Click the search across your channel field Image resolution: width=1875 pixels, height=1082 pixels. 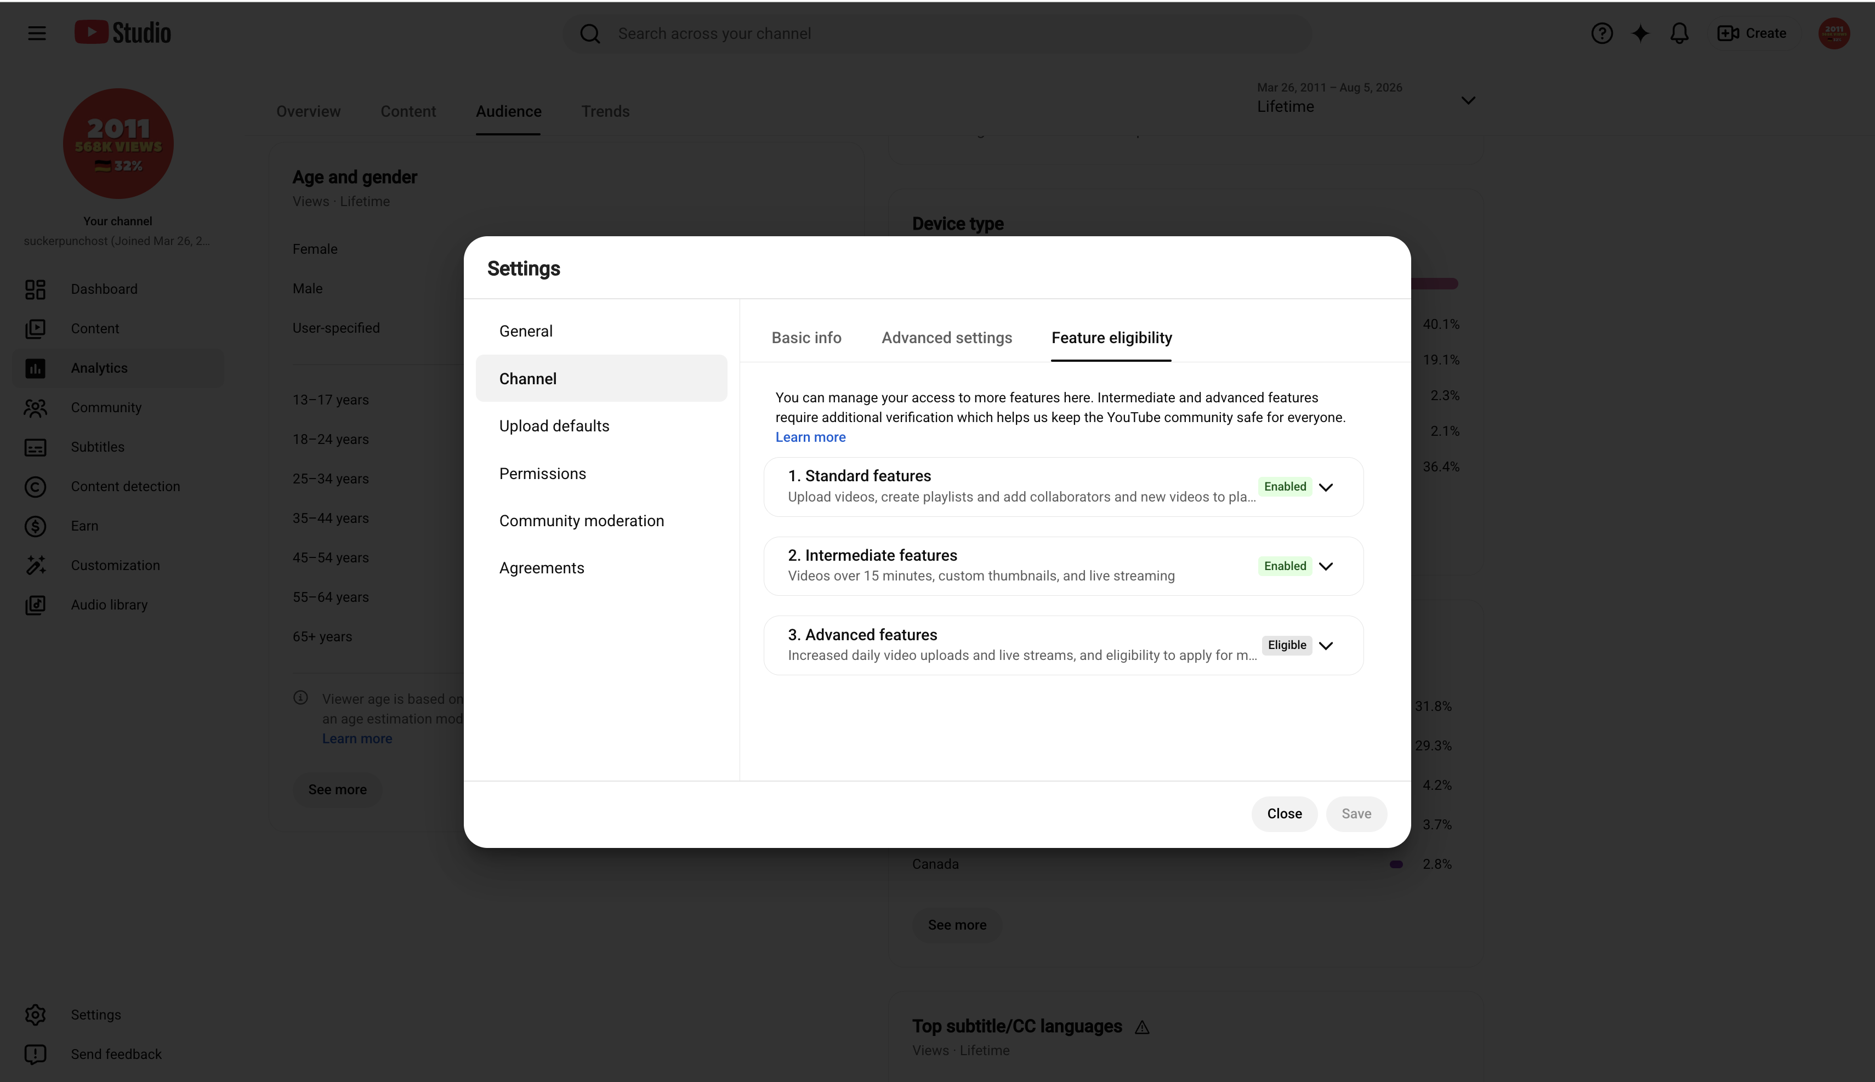[937, 33]
